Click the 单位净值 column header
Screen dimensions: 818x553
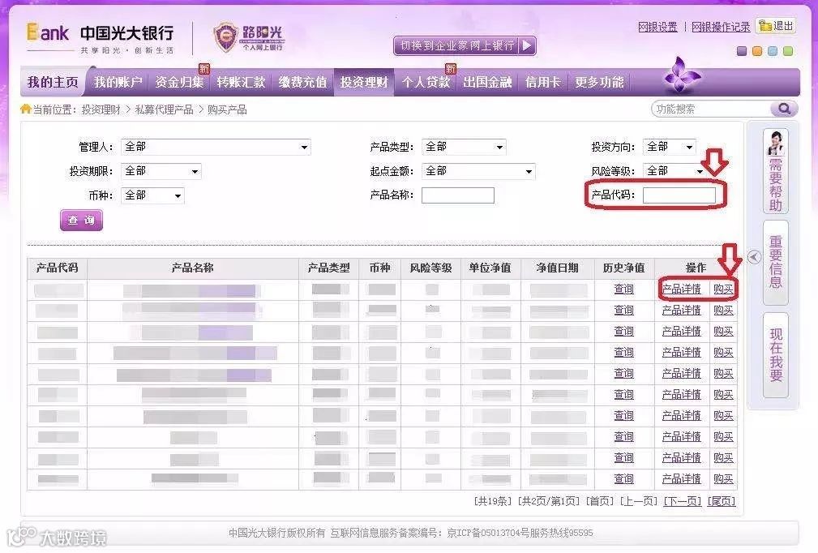coord(490,268)
